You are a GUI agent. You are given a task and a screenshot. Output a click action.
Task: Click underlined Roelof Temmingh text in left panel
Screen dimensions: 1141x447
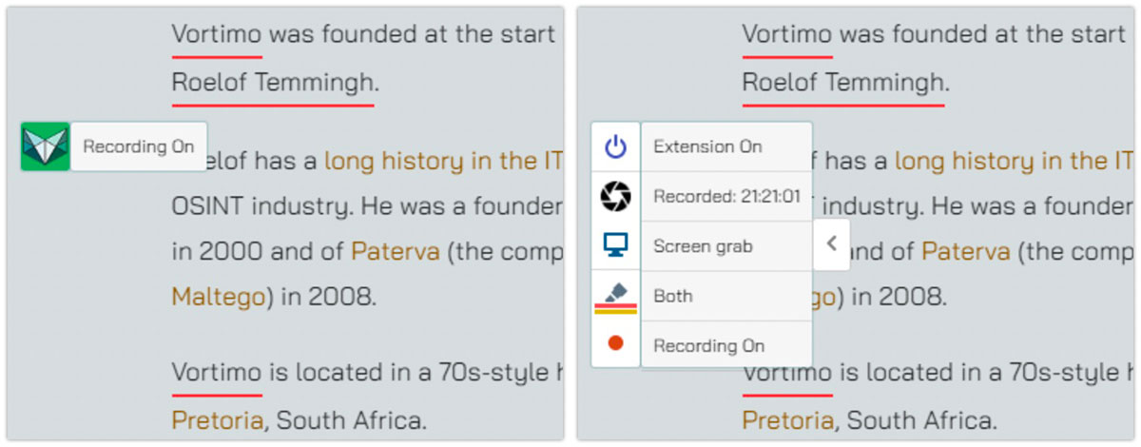274,83
